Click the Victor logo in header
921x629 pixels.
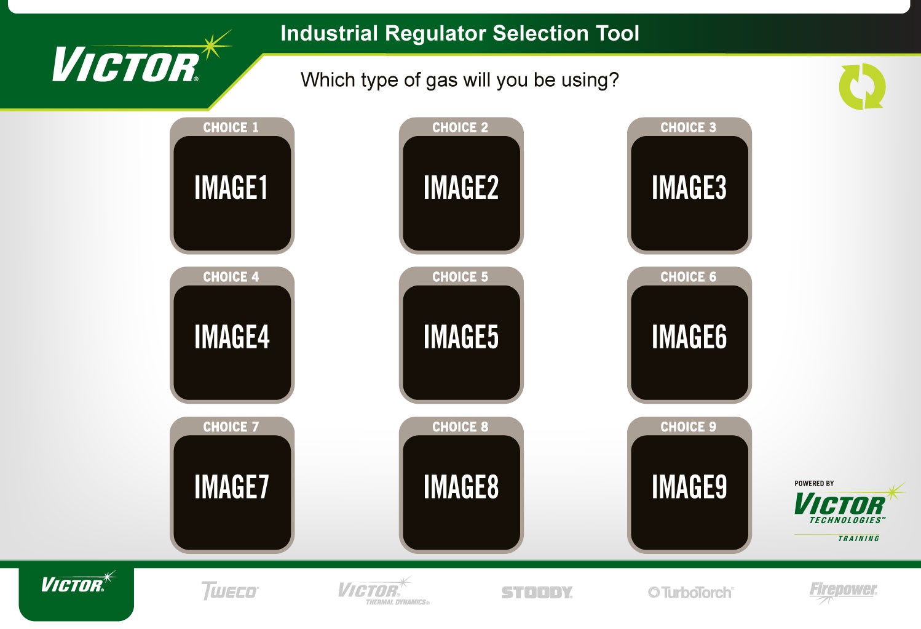pyautogui.click(x=126, y=63)
